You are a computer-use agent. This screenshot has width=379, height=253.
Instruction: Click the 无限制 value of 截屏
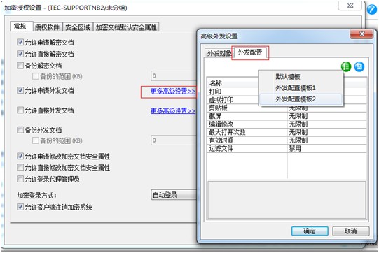pyautogui.click(x=298, y=116)
